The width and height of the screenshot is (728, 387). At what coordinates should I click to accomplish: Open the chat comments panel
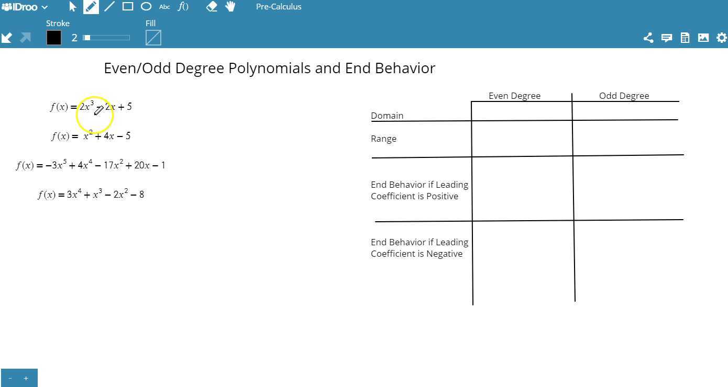coord(666,37)
